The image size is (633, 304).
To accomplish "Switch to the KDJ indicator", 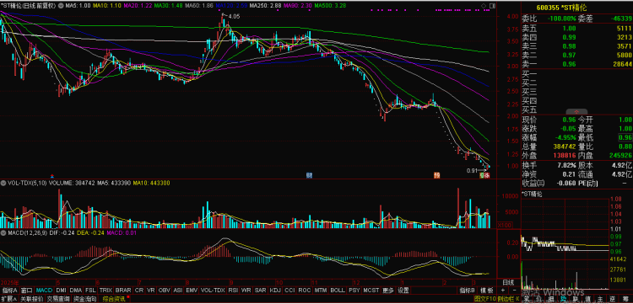I will click(x=275, y=291).
